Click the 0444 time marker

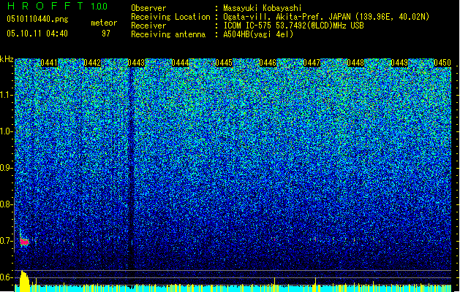tap(180, 63)
